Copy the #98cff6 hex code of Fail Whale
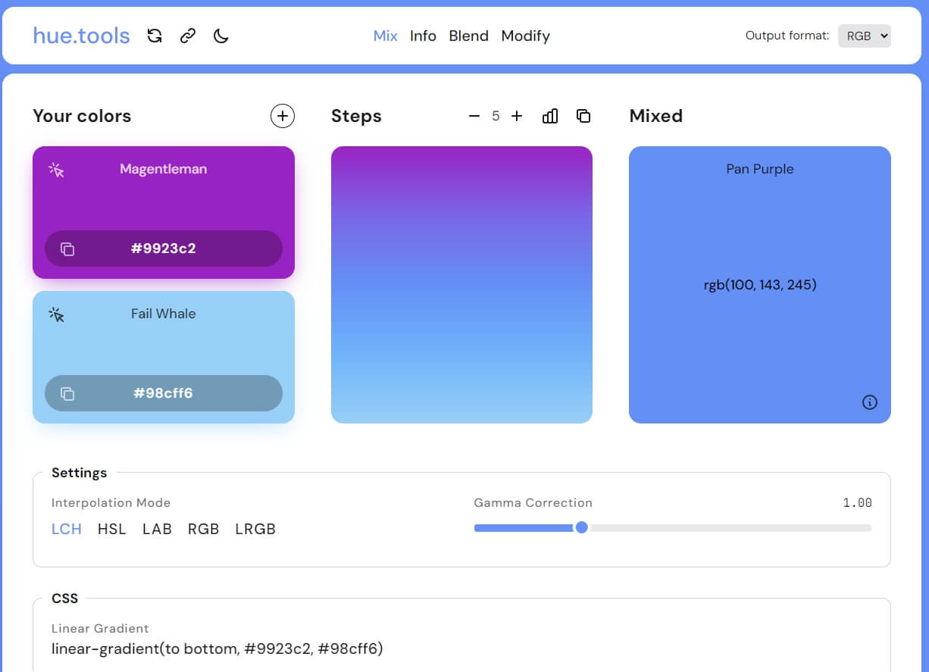Viewport: 929px width, 672px height. pos(163,393)
